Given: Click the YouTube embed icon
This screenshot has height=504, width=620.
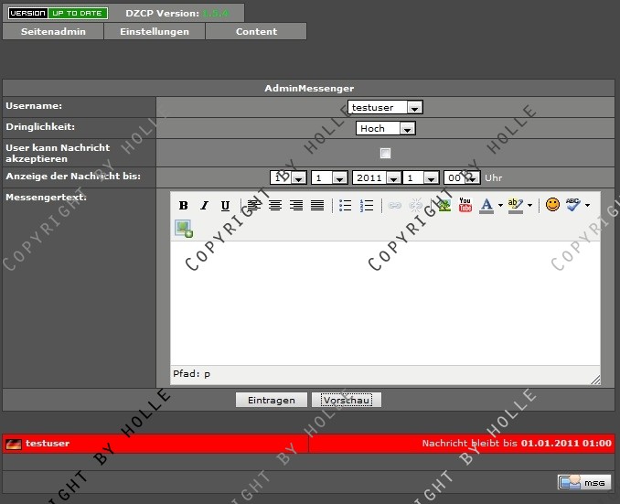Looking at the screenshot, I should pos(465,206).
